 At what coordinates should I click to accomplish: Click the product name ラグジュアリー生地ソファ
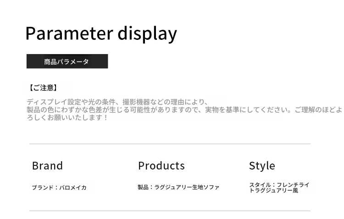[187, 187]
